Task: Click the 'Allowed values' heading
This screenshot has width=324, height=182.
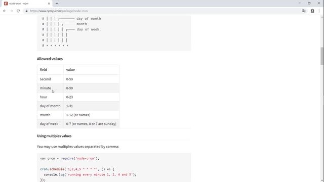Action: pos(50,59)
